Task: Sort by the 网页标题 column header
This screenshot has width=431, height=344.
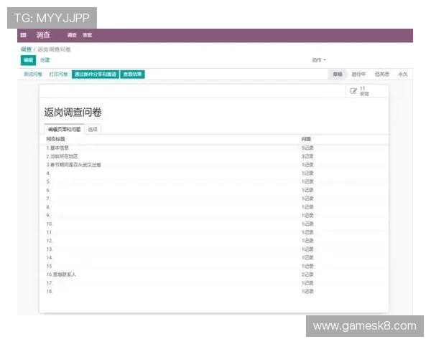Action: point(55,139)
